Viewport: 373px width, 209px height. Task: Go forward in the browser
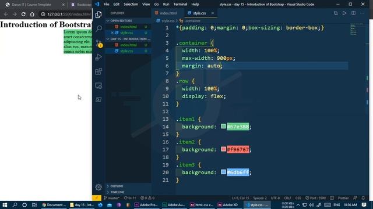pos(15,14)
